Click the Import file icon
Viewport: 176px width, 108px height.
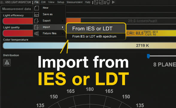tap(37, 27)
